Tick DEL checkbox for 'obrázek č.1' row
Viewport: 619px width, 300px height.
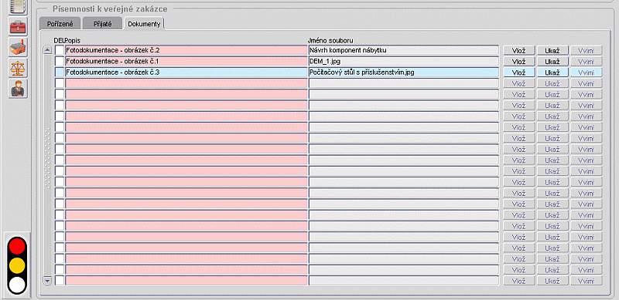coord(60,62)
